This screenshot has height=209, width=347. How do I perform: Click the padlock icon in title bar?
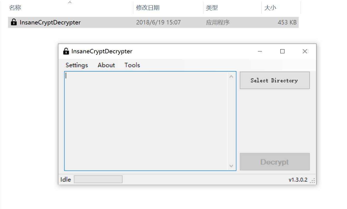[66, 51]
